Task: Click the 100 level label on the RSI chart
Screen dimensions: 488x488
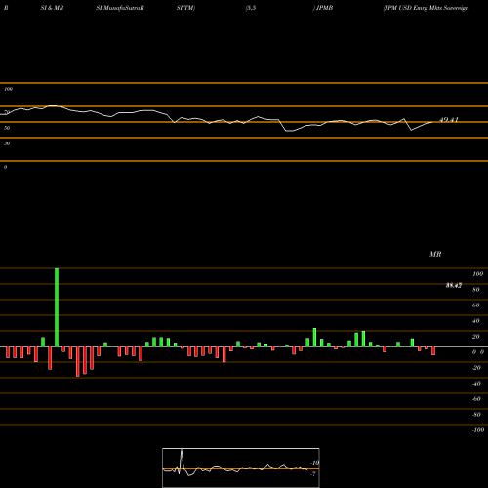Action: coord(8,89)
